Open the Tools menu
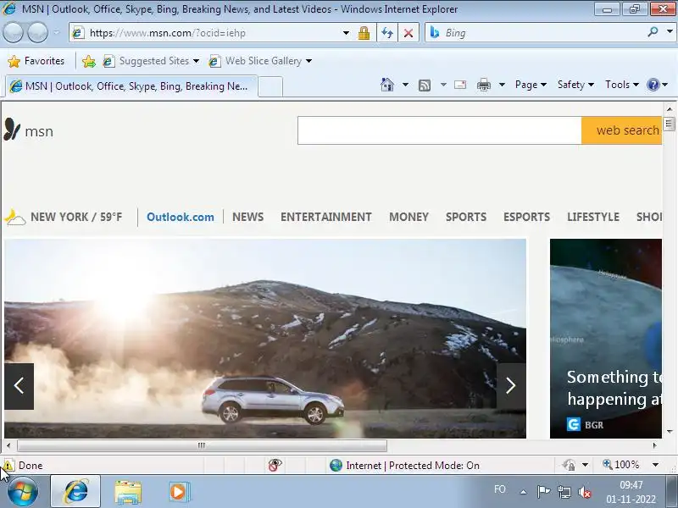Screen dimensions: 678x508 [622, 85]
